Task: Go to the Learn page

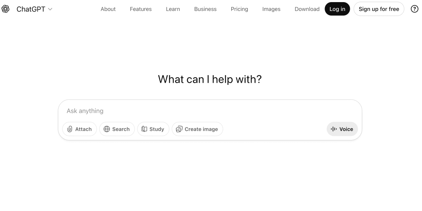Action: coord(173,9)
